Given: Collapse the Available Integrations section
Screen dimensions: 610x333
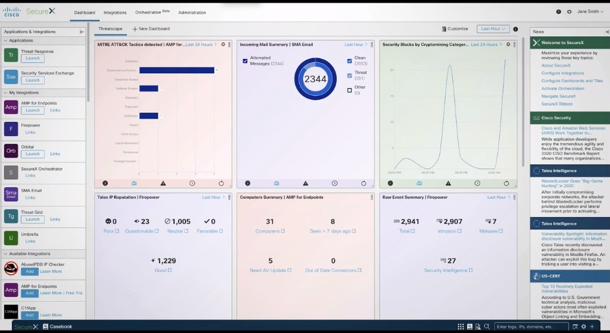Looking at the screenshot, I should (x=5, y=254).
